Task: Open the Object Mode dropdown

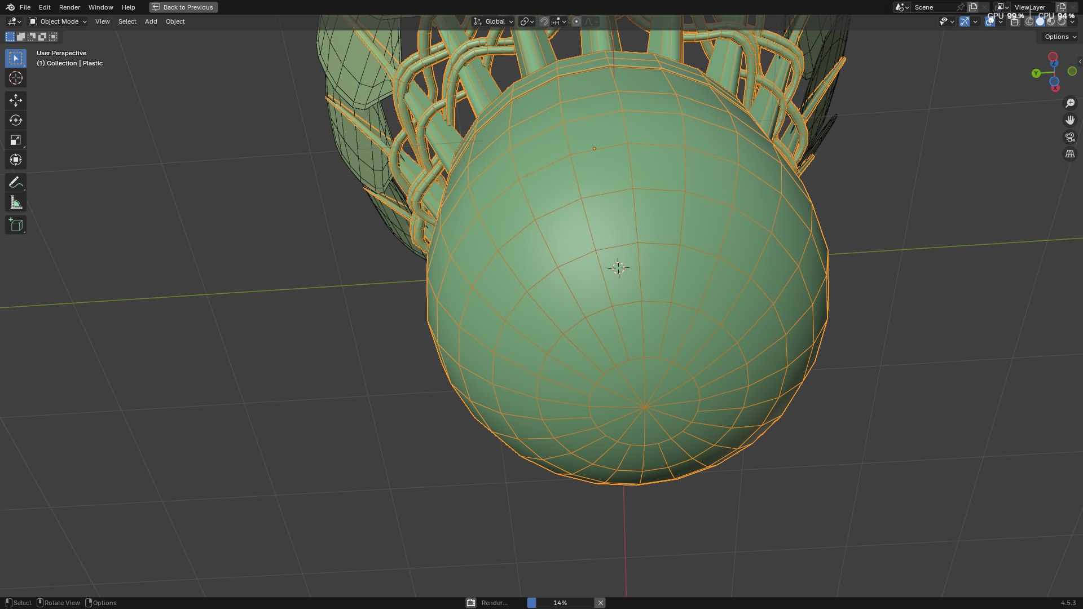Action: click(58, 21)
